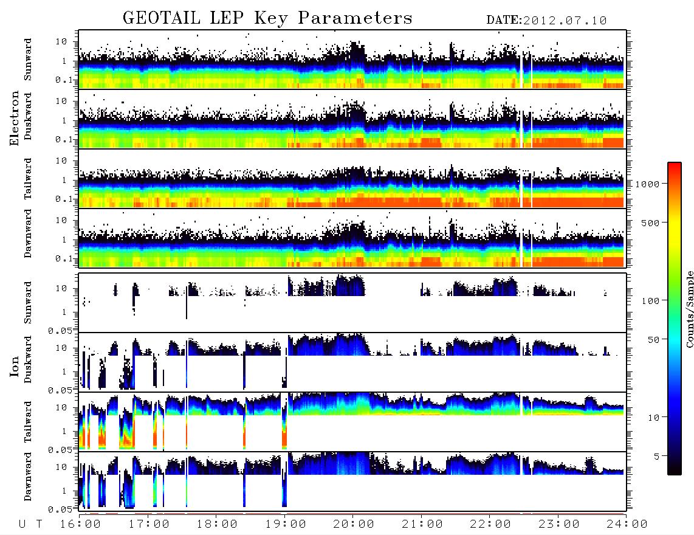Click the "22:00" time tick label

490,524
